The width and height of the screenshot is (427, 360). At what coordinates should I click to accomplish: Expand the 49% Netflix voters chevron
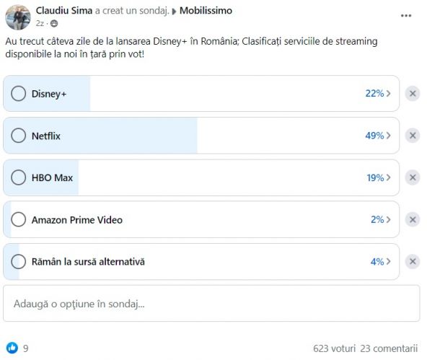389,136
